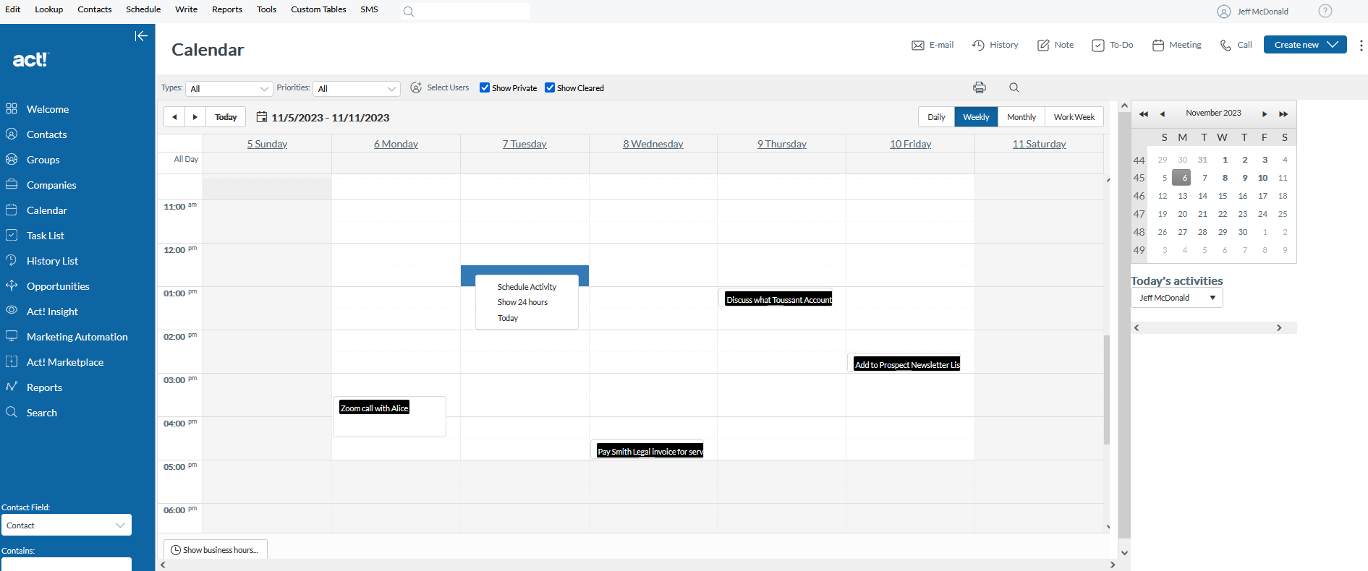
Task: Choose Schedule Activity from context menu
Action: coord(527,287)
